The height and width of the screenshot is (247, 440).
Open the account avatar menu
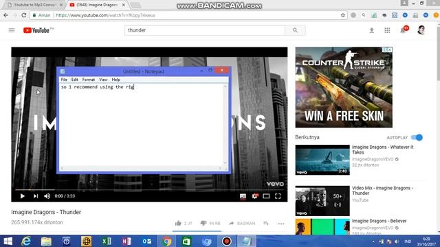(x=421, y=30)
